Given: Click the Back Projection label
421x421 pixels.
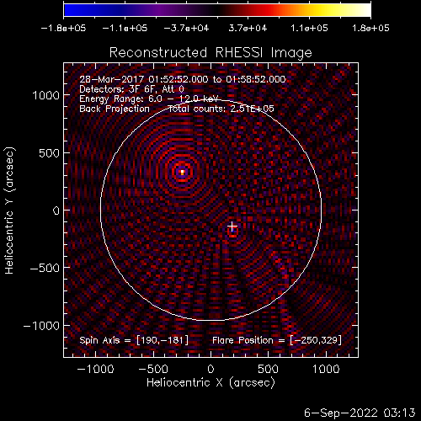Looking at the screenshot, I should click(115, 109).
